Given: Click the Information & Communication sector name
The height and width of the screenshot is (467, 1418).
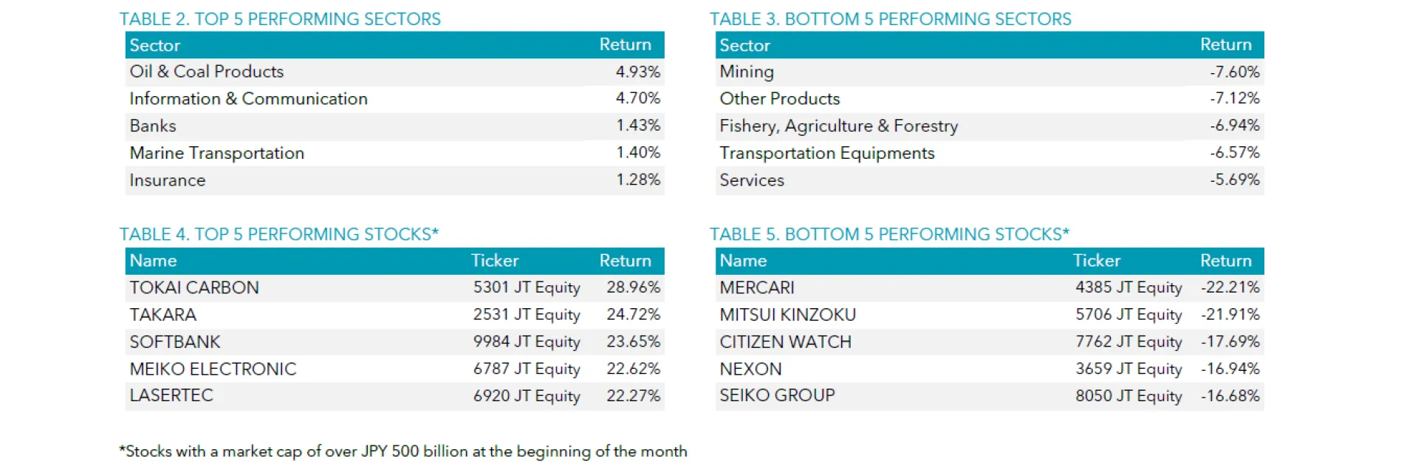Looking at the screenshot, I should [248, 98].
